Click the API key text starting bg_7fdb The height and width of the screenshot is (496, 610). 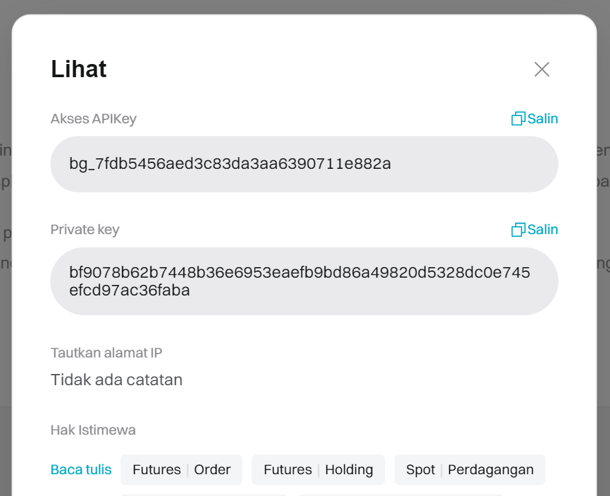(230, 164)
